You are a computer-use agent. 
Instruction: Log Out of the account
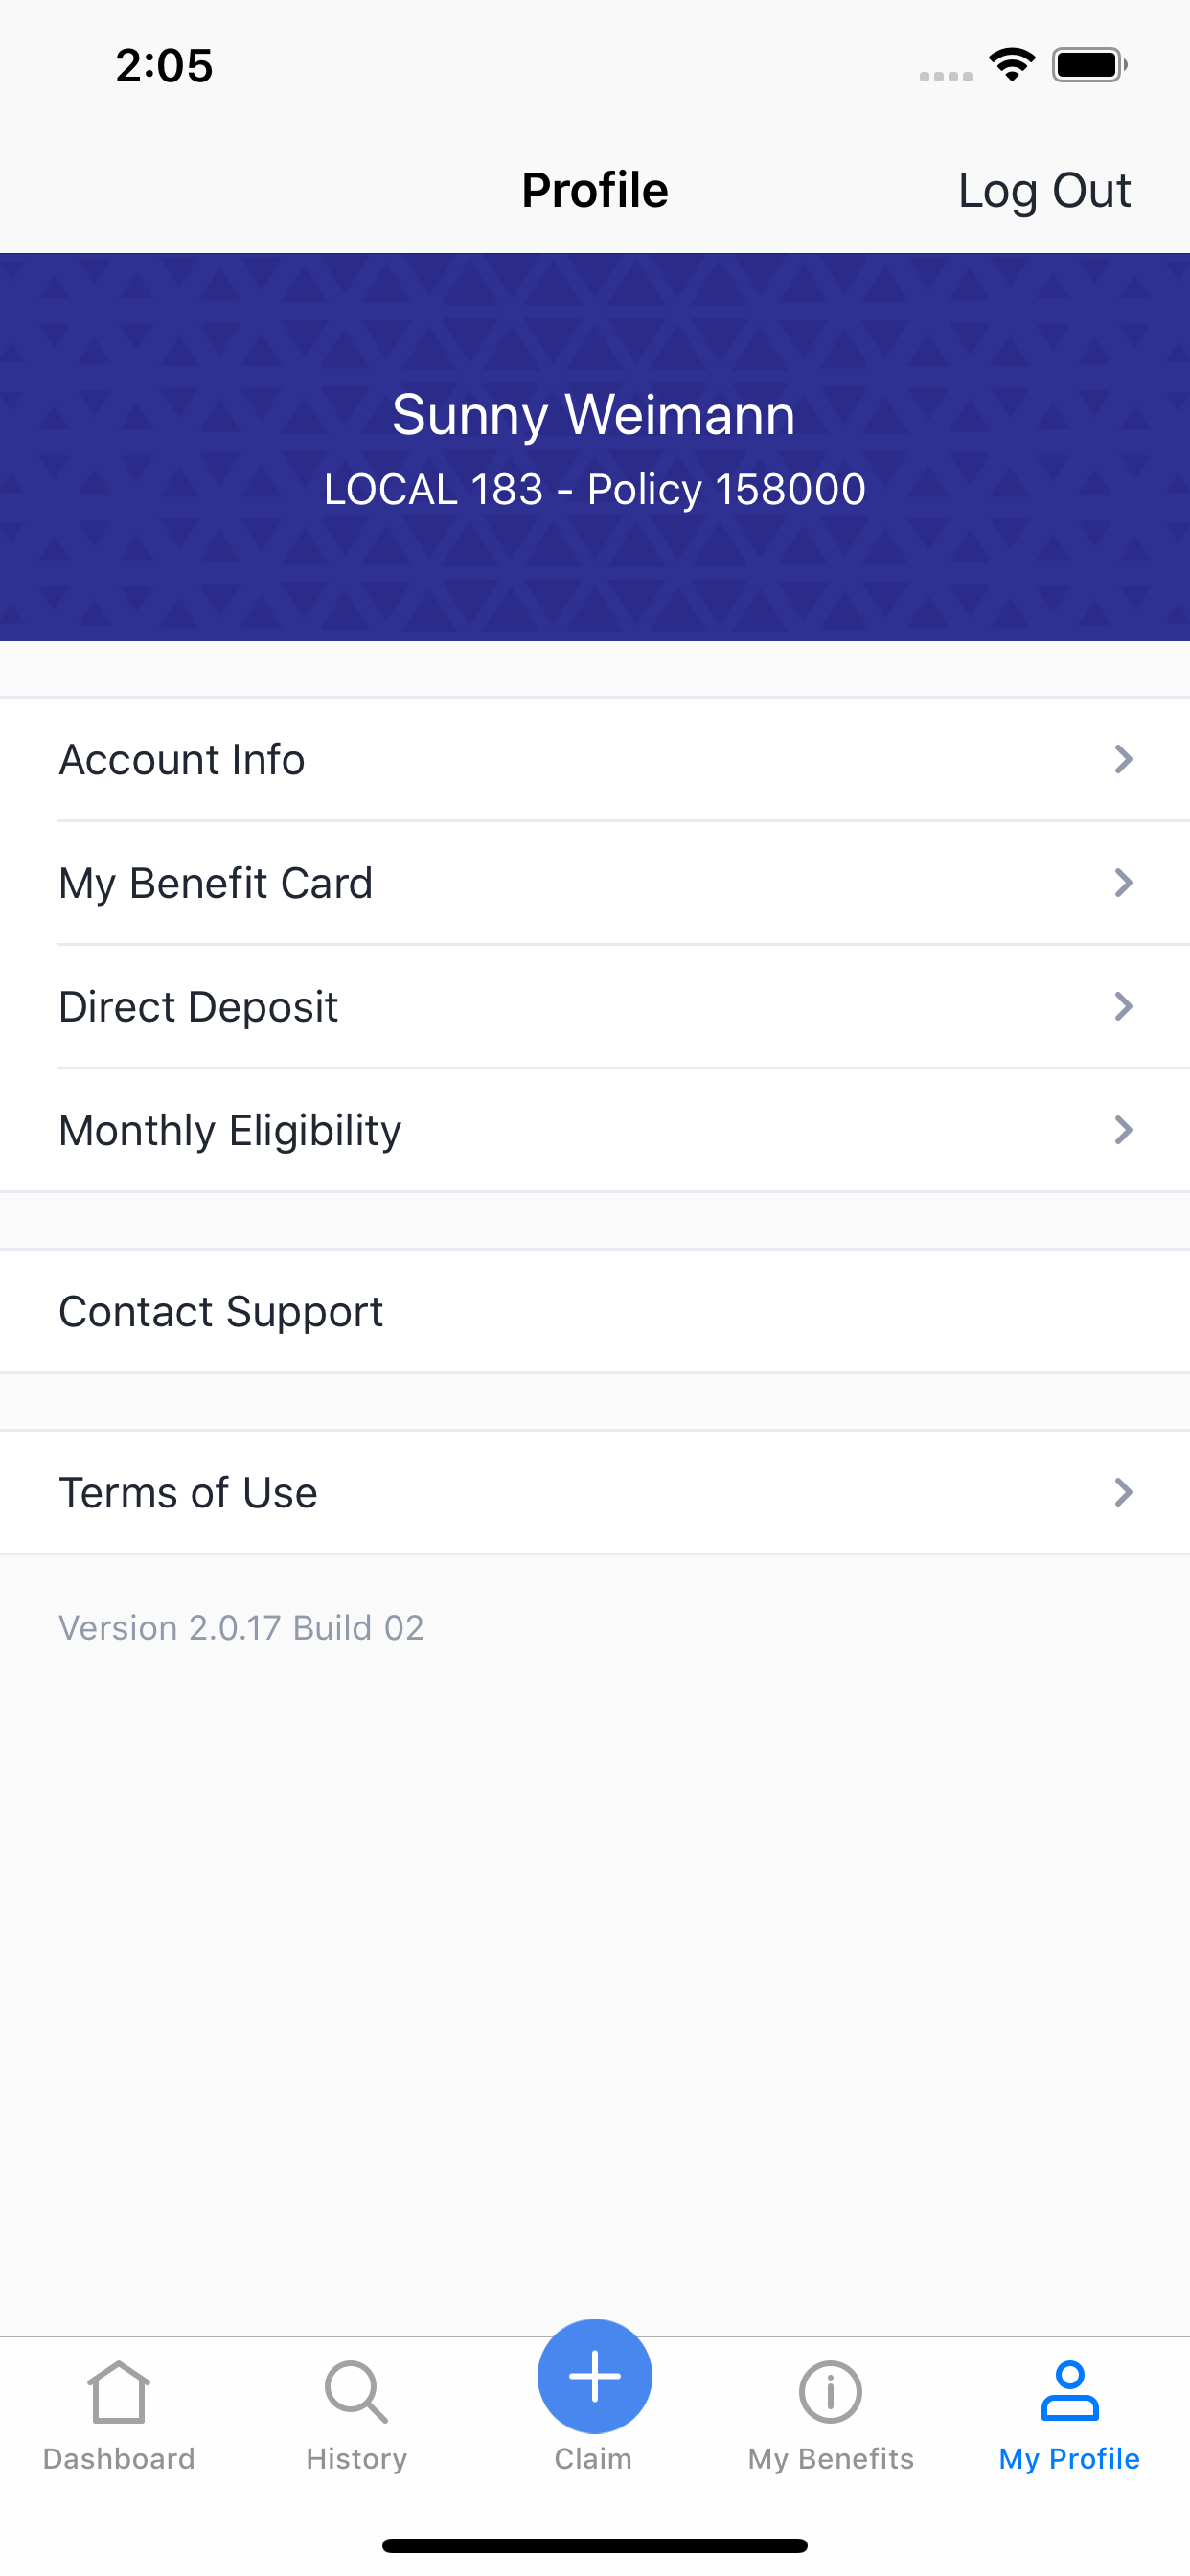pos(1044,190)
